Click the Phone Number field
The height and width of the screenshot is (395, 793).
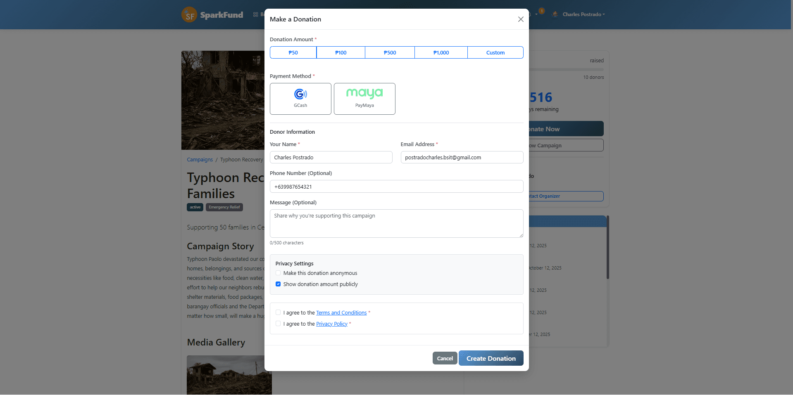tap(397, 187)
